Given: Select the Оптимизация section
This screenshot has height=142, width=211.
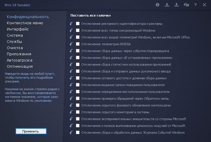Looking at the screenshot, I should 20,67.
